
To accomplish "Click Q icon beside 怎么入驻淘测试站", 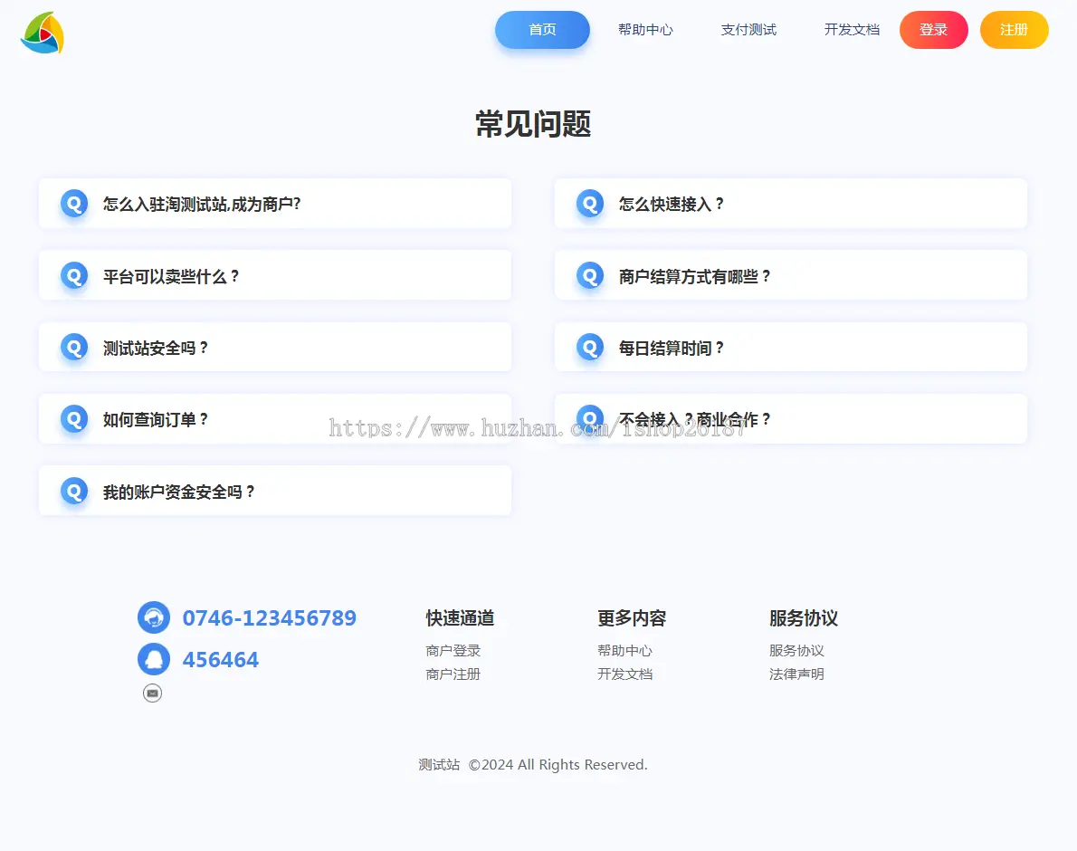I will pos(74,204).
